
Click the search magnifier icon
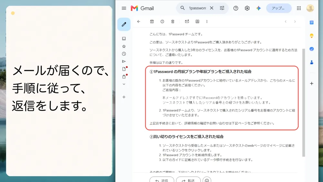tap(182, 8)
